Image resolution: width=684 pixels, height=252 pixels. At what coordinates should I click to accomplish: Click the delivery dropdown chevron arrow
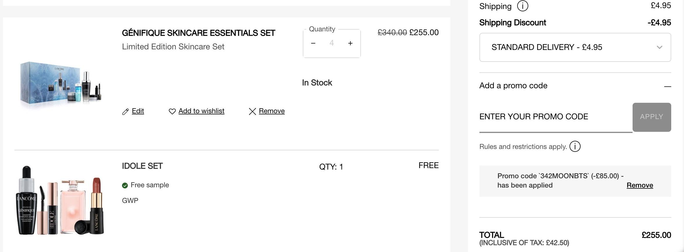click(x=659, y=47)
